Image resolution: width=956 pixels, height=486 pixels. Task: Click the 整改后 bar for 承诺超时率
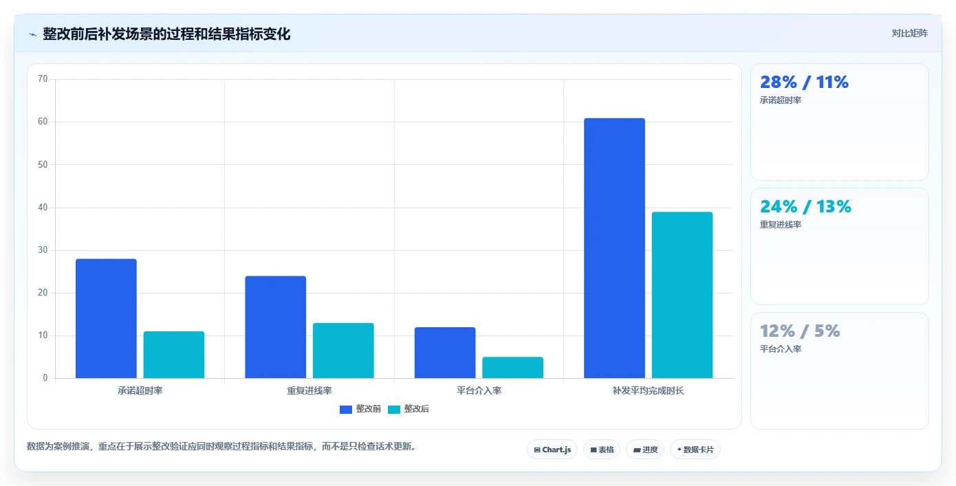coord(174,355)
